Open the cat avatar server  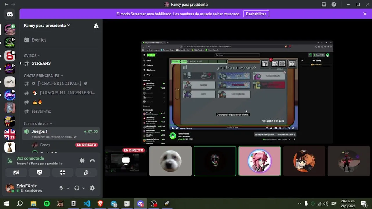[x=10, y=108]
